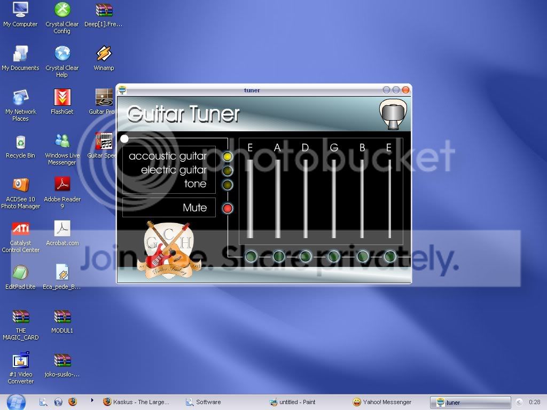The image size is (547, 410).
Task: Click the Firefox quick launch icon
Action: 73,402
